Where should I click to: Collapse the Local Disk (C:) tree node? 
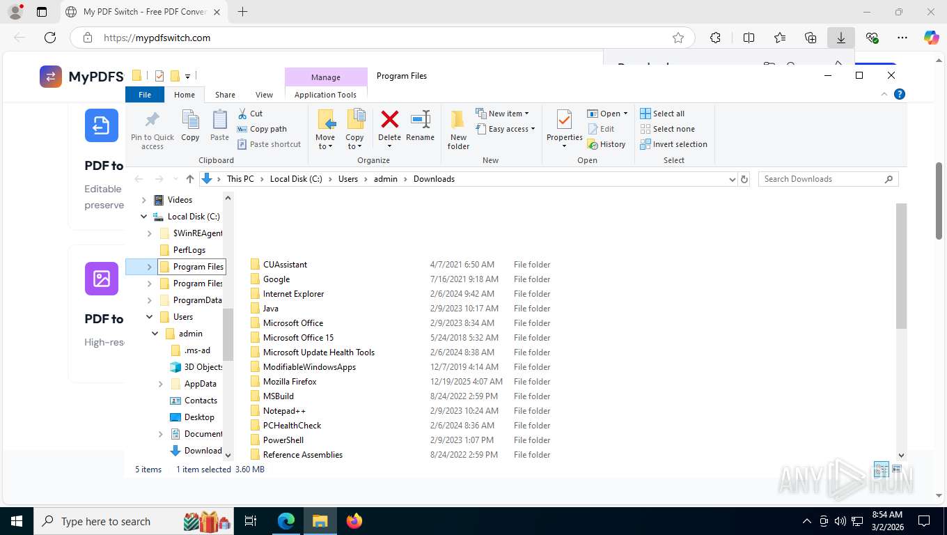[x=144, y=217]
